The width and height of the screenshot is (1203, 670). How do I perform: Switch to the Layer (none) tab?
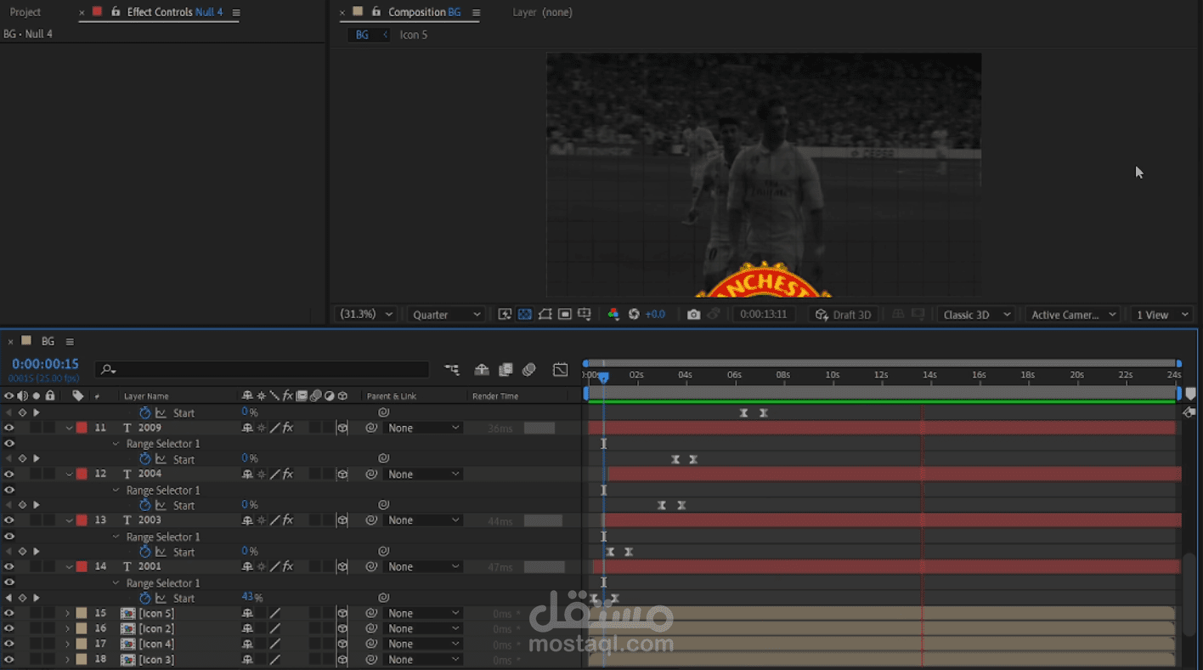pos(542,12)
